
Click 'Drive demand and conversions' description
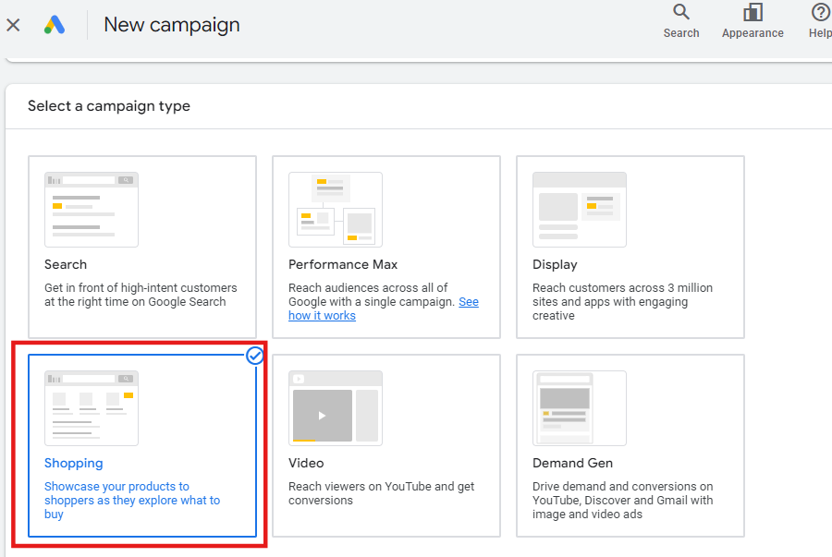[623, 501]
